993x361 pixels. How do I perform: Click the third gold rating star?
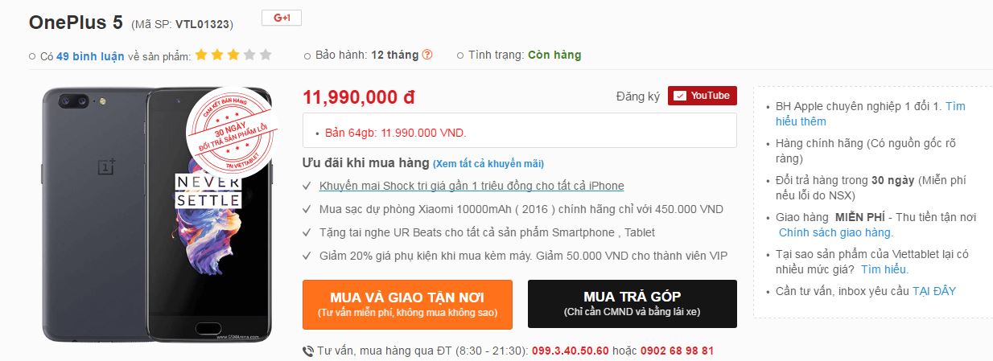tap(233, 55)
